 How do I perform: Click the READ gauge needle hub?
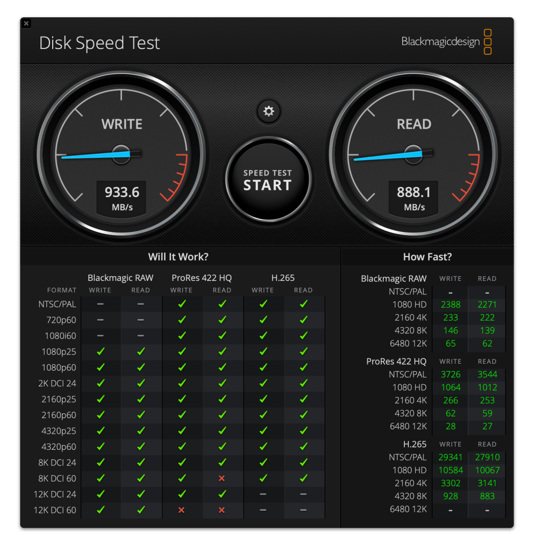(413, 154)
